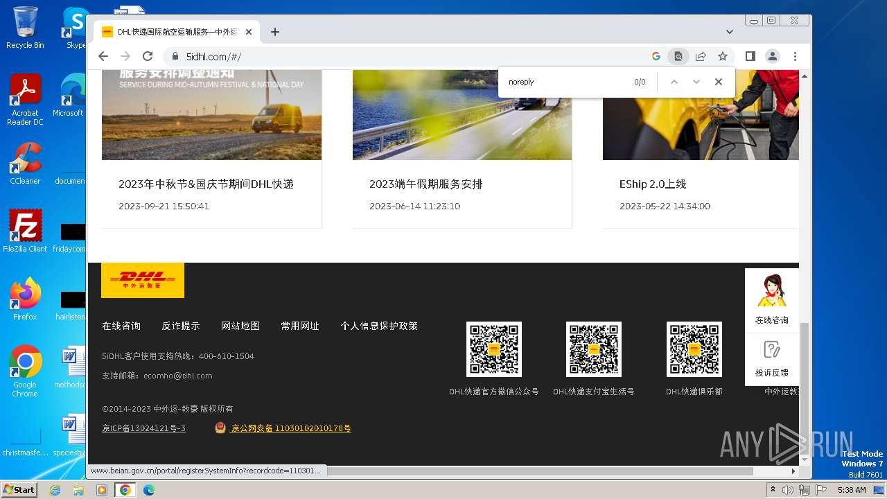Open 常用网址 footer link

[300, 326]
